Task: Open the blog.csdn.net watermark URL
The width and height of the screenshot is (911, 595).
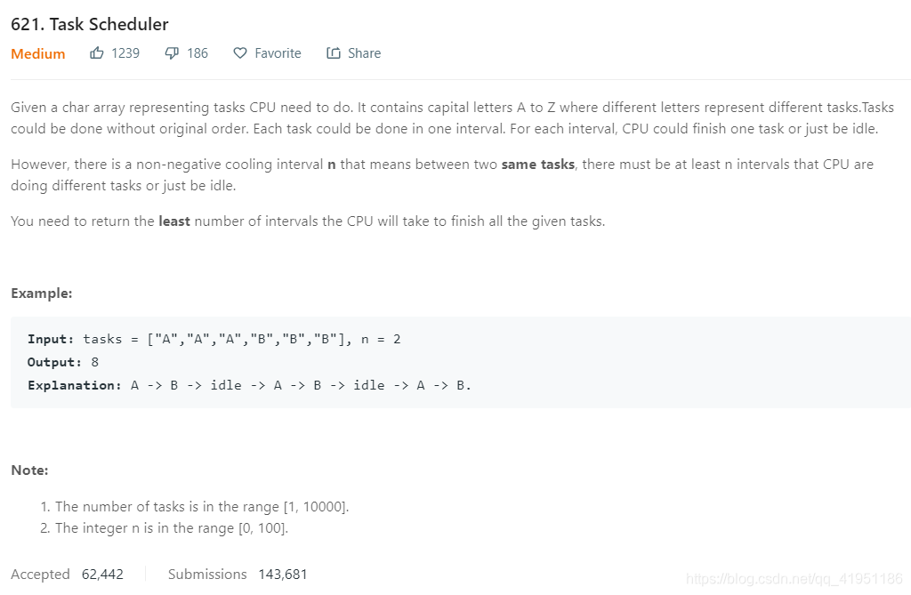Action: pos(794,579)
